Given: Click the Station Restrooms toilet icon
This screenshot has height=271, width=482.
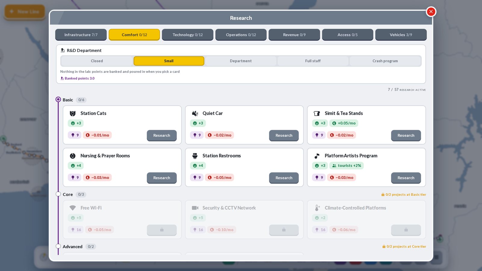Looking at the screenshot, I should 195,156.
